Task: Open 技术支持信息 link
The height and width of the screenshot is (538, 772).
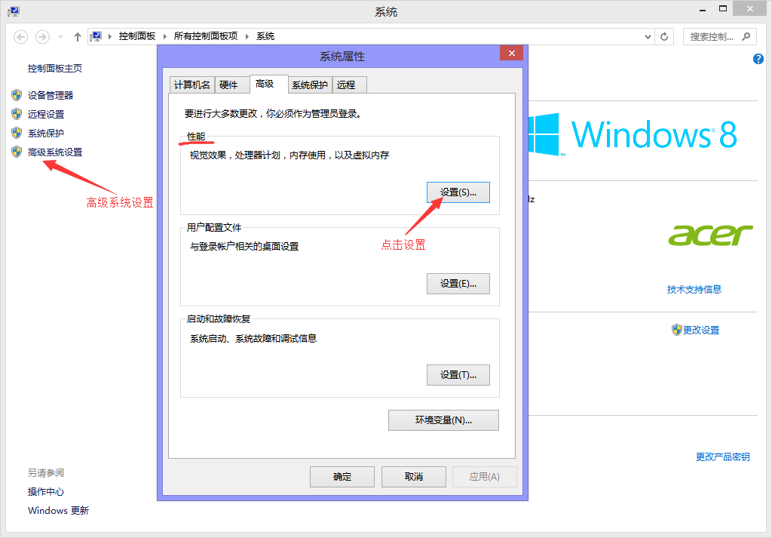Action: (694, 290)
